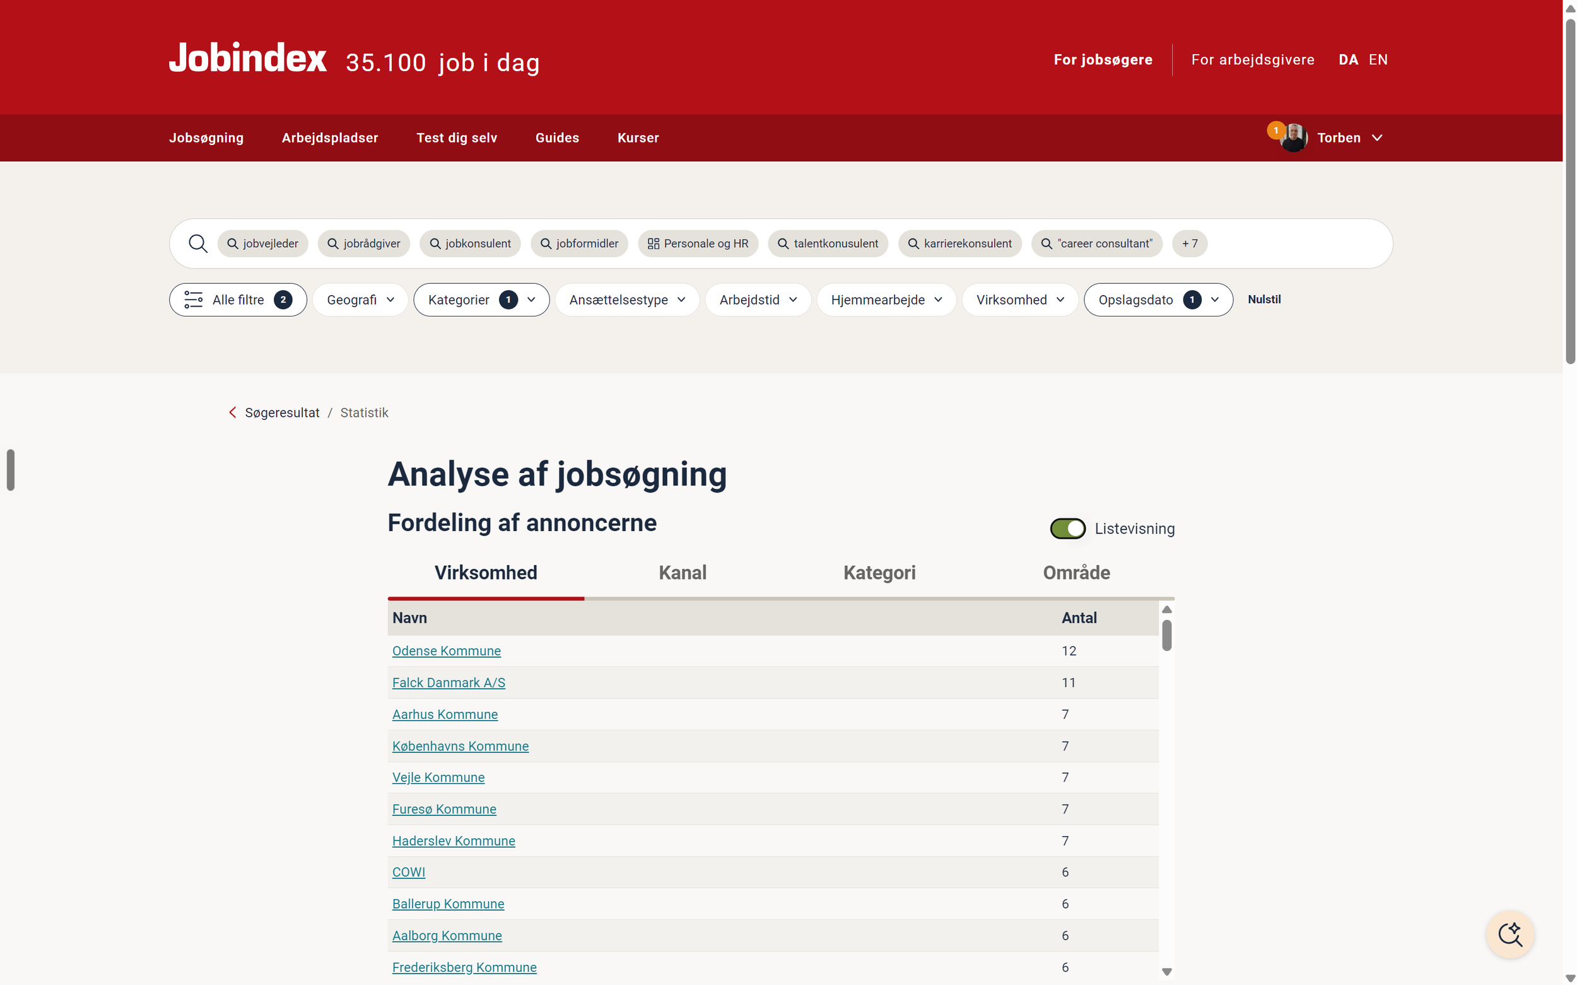Click the table scroll-up arrow

(1166, 610)
